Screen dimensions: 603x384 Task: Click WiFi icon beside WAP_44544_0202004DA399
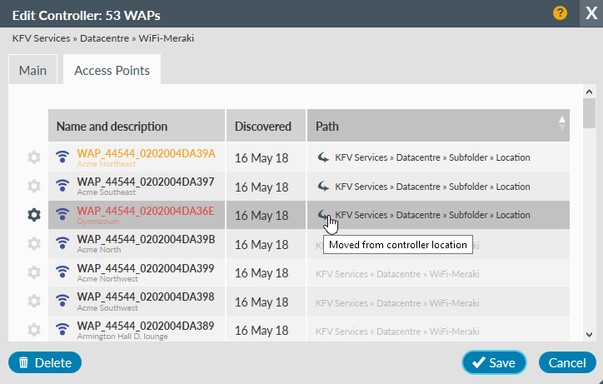tap(62, 272)
